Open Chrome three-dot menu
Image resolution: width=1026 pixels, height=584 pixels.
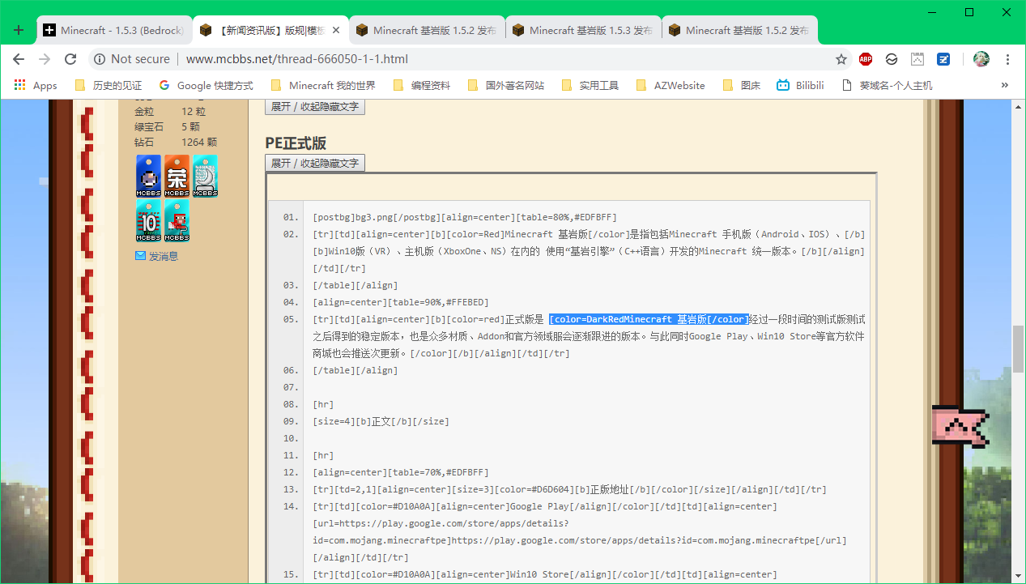[1008, 59]
